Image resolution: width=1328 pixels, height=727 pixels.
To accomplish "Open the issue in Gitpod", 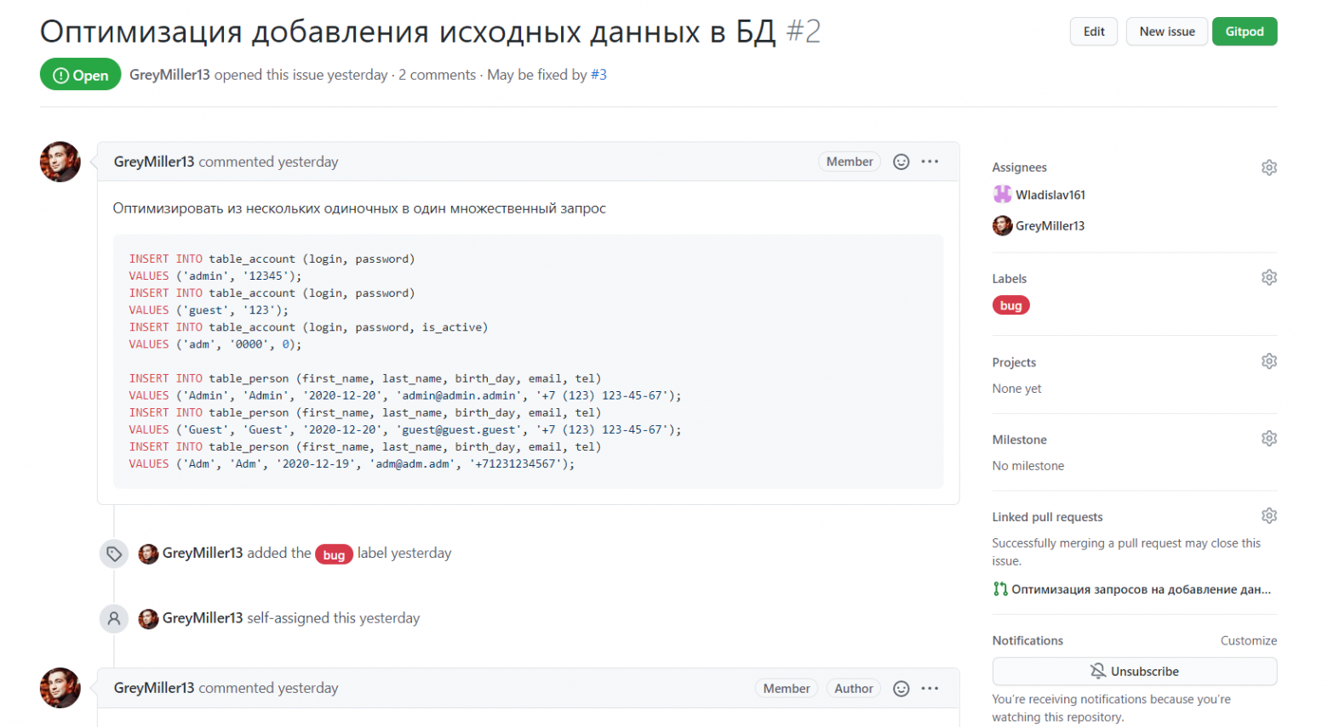I will click(x=1245, y=31).
